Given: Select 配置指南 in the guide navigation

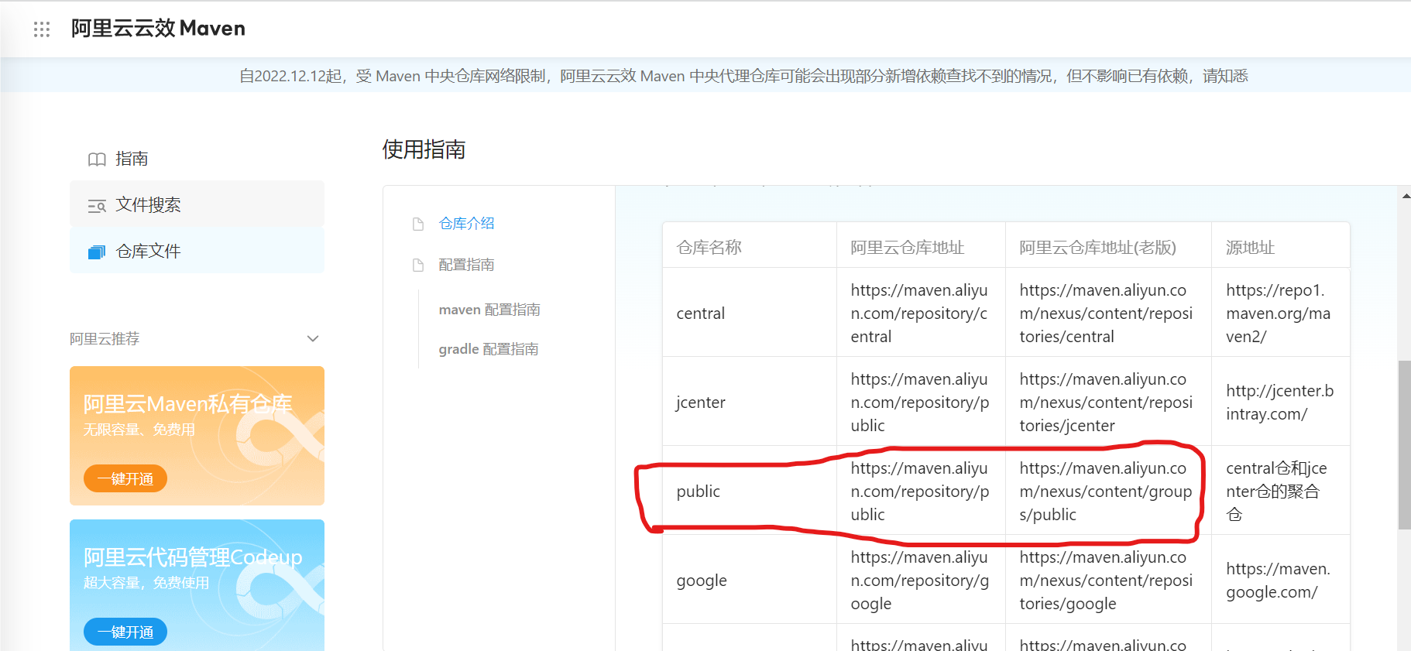Looking at the screenshot, I should 466,265.
